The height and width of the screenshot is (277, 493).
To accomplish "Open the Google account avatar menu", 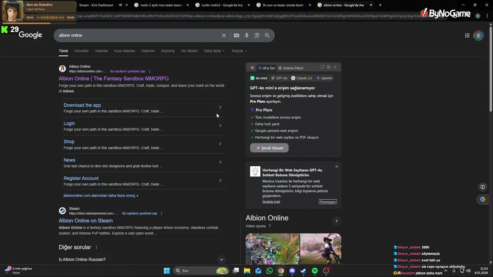I will point(478,35).
